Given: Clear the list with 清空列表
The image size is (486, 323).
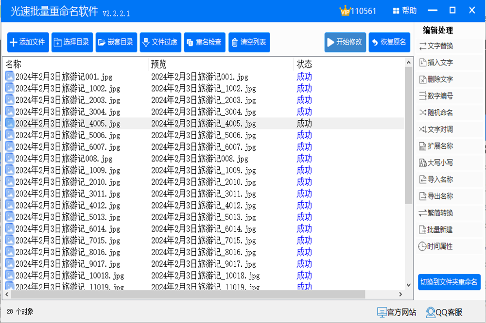Looking at the screenshot, I should 248,42.
